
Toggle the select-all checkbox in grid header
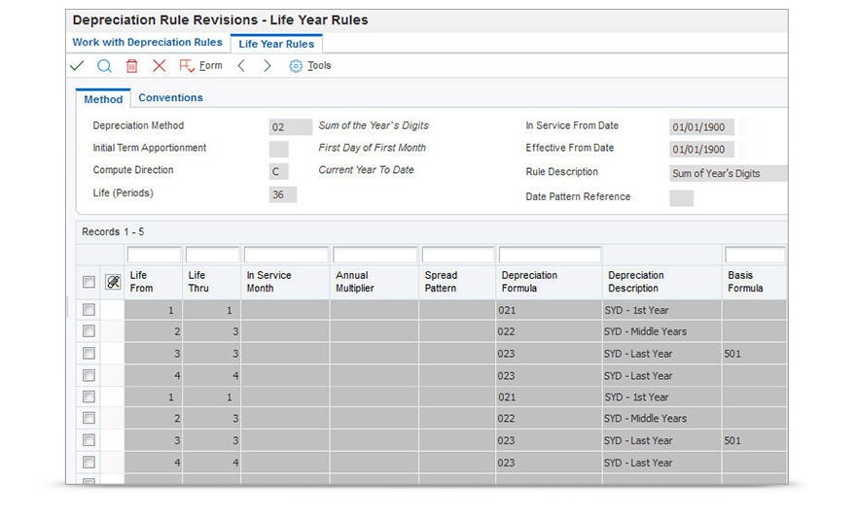pyautogui.click(x=89, y=282)
